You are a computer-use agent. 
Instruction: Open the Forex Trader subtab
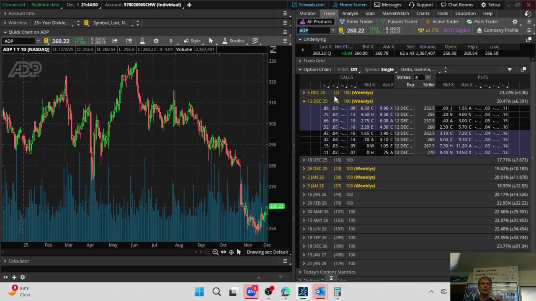click(x=356, y=22)
